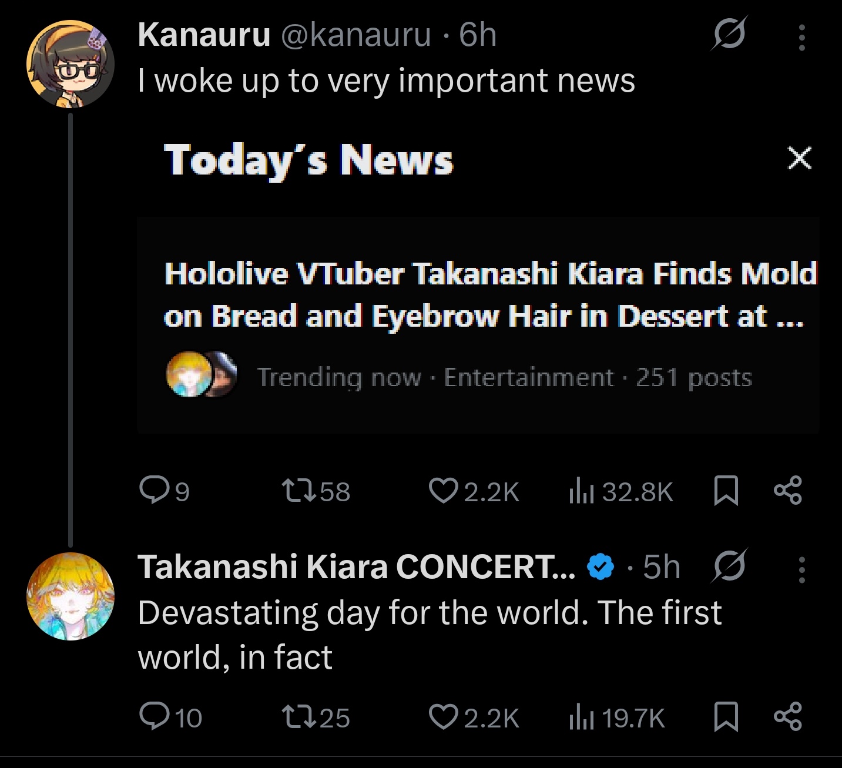Viewport: 842px width, 768px height.
Task: Reply to Kiara's post with 10 comments
Action: [170, 717]
